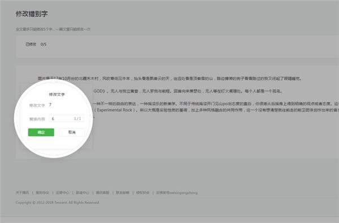Select the Tencent copyright notice text

(58, 203)
